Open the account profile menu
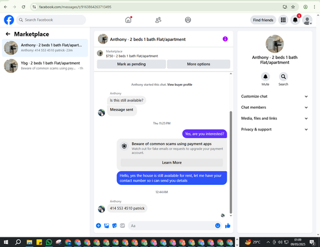Screen dimensions: 320x247 pyautogui.click(x=307, y=20)
